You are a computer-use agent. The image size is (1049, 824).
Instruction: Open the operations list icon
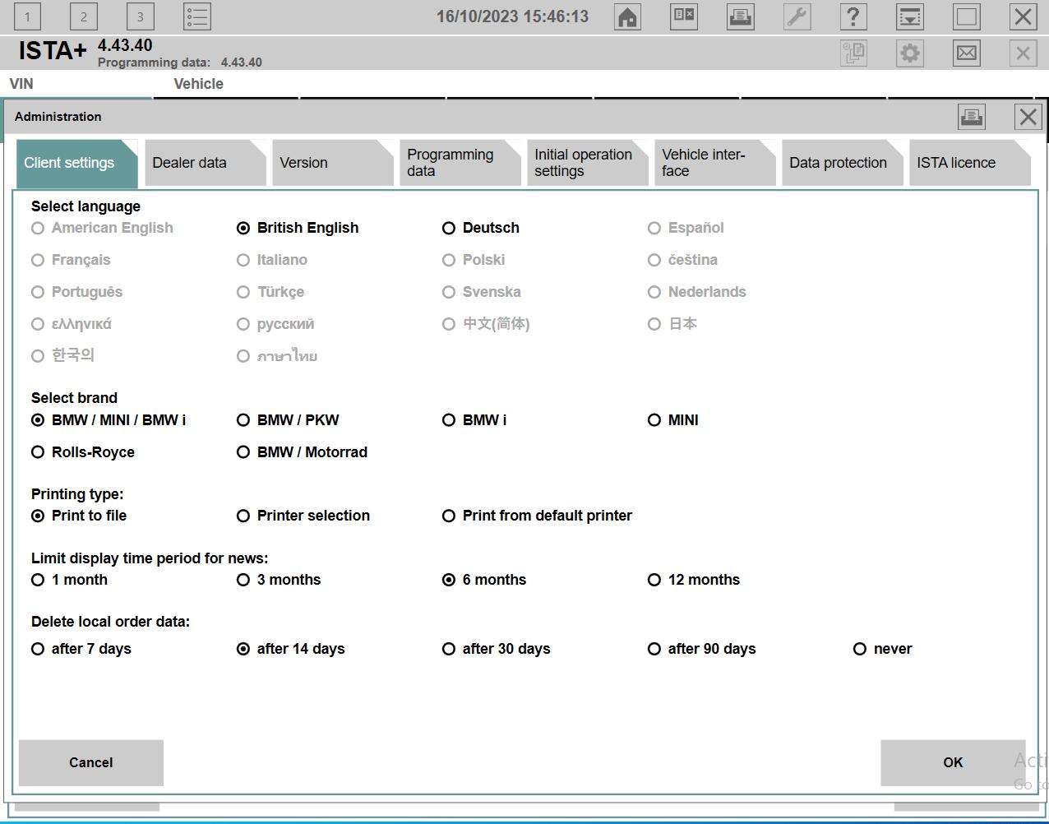197,16
